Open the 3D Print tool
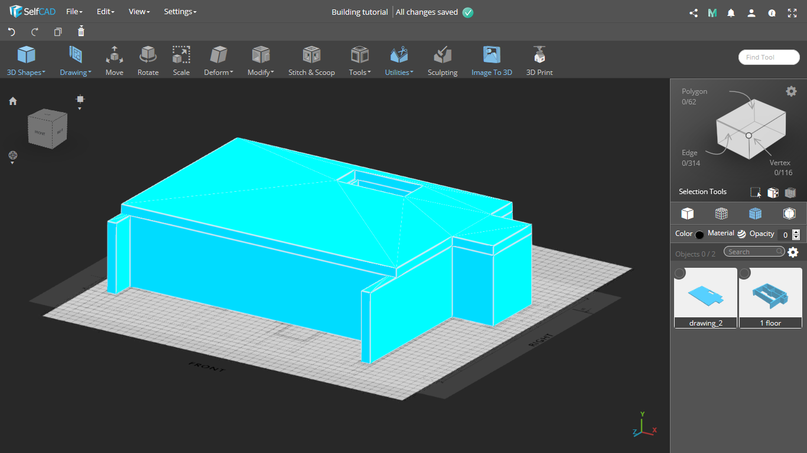 [539, 61]
